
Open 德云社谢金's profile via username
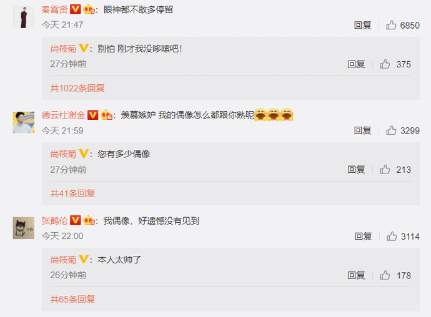63,115
